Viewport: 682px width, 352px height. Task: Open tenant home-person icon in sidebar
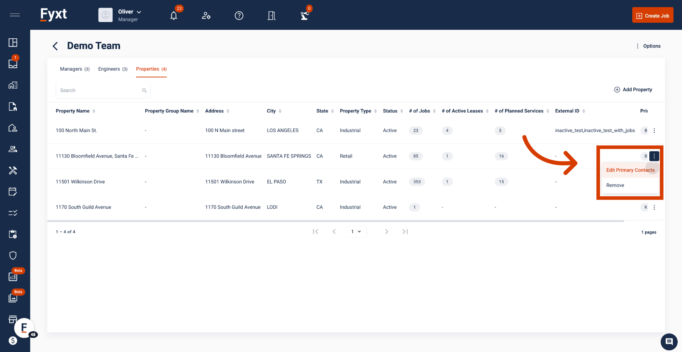click(13, 128)
